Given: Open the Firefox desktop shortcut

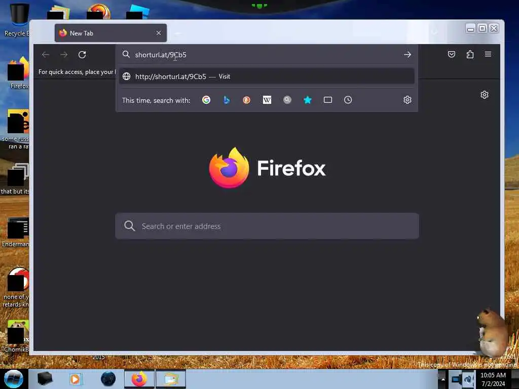Looking at the screenshot, I should click(18, 73).
